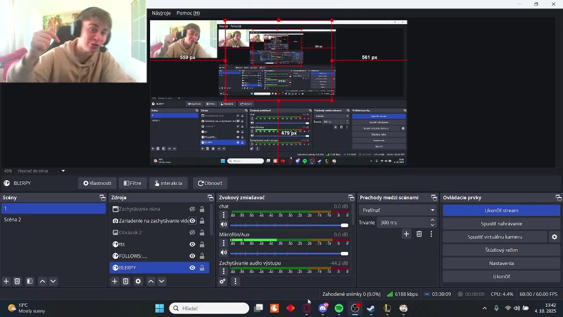The width and height of the screenshot is (563, 317).
Task: Move source up in Zdroje panel
Action: [151, 281]
